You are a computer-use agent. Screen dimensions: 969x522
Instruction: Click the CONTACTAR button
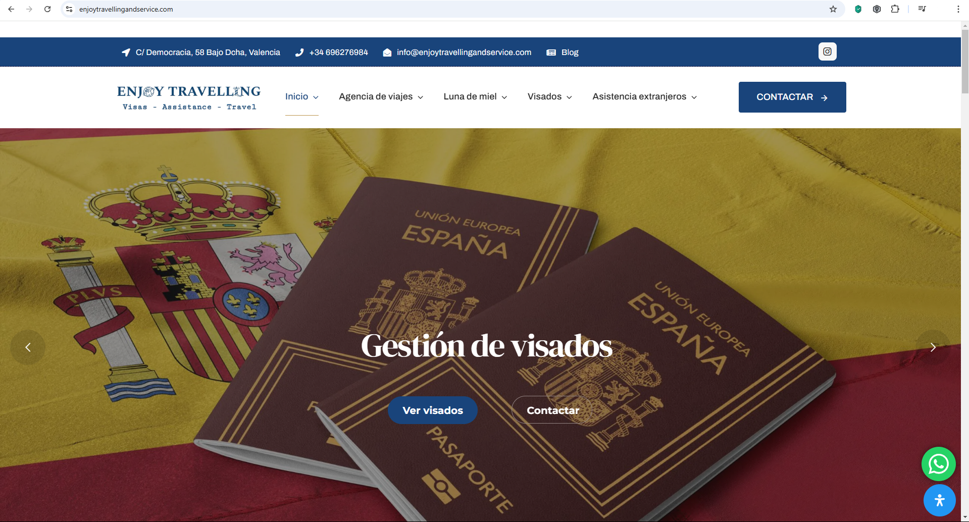(x=792, y=97)
